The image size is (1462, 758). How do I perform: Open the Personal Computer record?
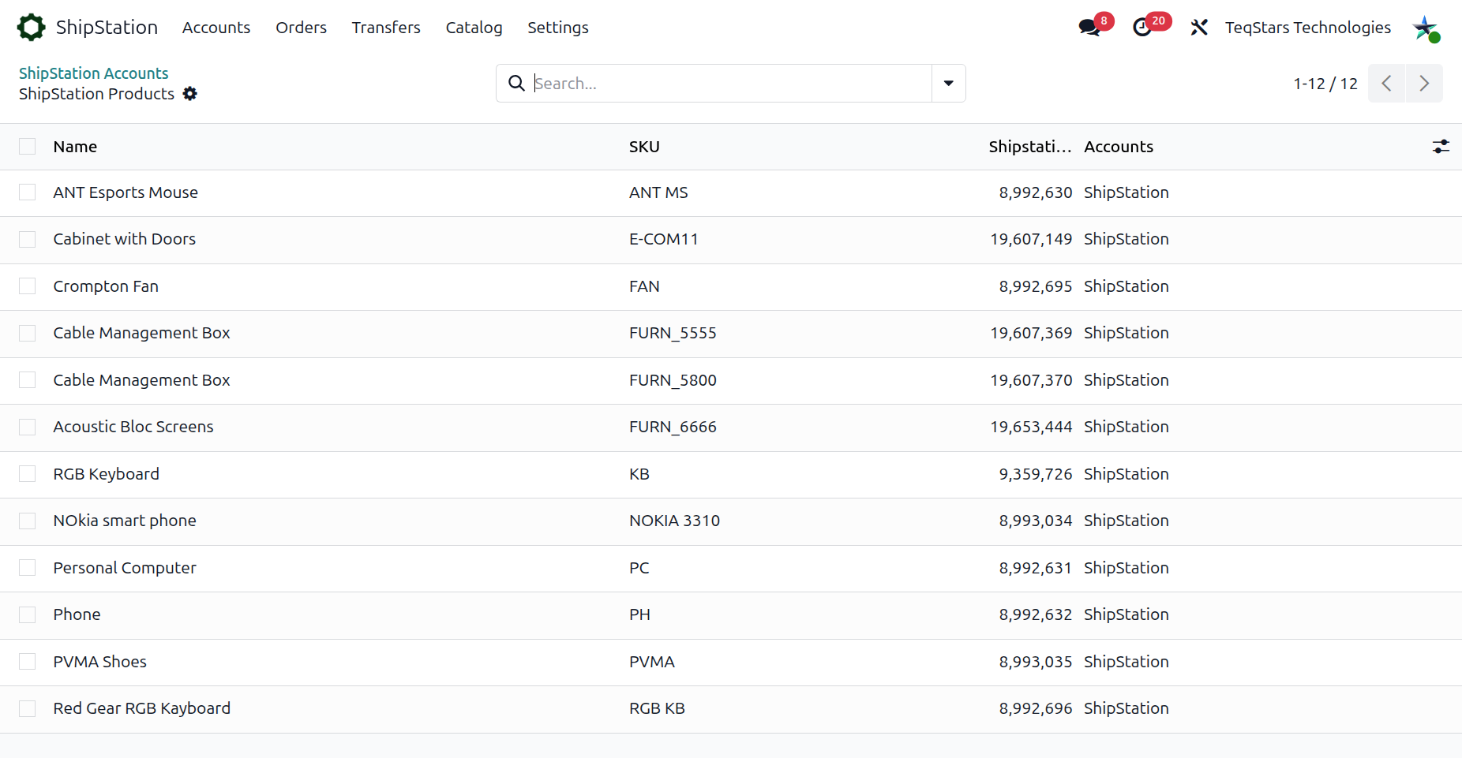point(125,568)
